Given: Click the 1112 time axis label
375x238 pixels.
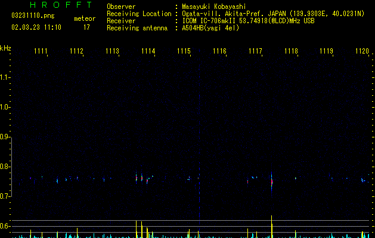Looking at the screenshot, I should coord(76,51).
